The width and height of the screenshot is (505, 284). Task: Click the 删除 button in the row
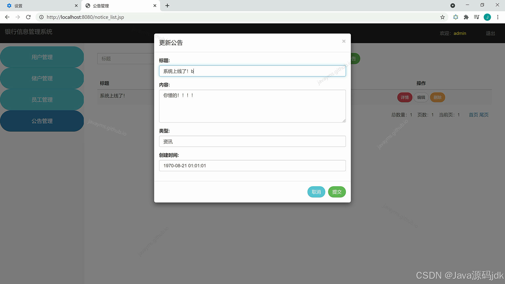coord(437,98)
